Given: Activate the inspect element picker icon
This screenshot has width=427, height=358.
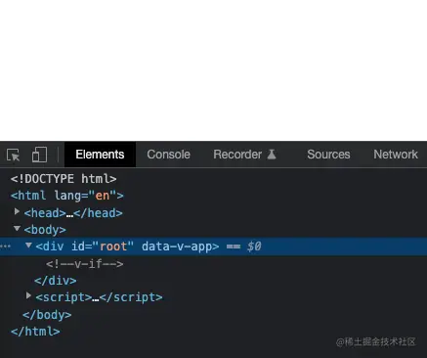Looking at the screenshot, I should 14,155.
